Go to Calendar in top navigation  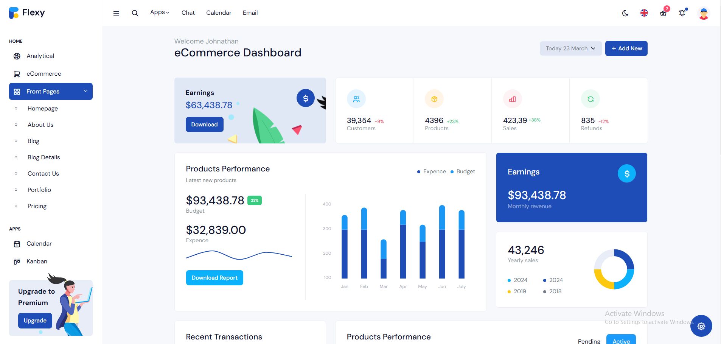pos(219,13)
